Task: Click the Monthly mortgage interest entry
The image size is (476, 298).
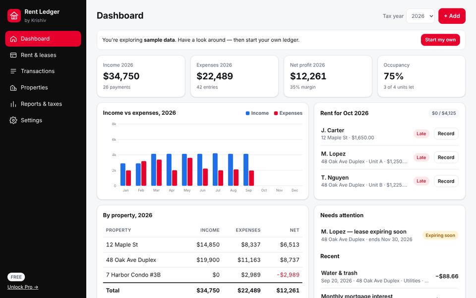Action: point(357,296)
